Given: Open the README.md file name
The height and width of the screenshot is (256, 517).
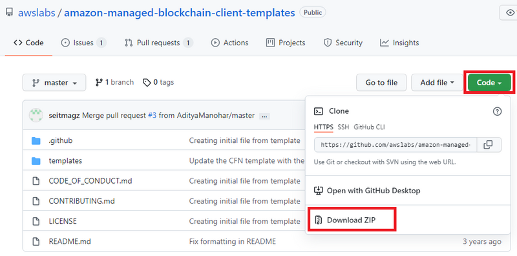Looking at the screenshot, I should [x=70, y=242].
